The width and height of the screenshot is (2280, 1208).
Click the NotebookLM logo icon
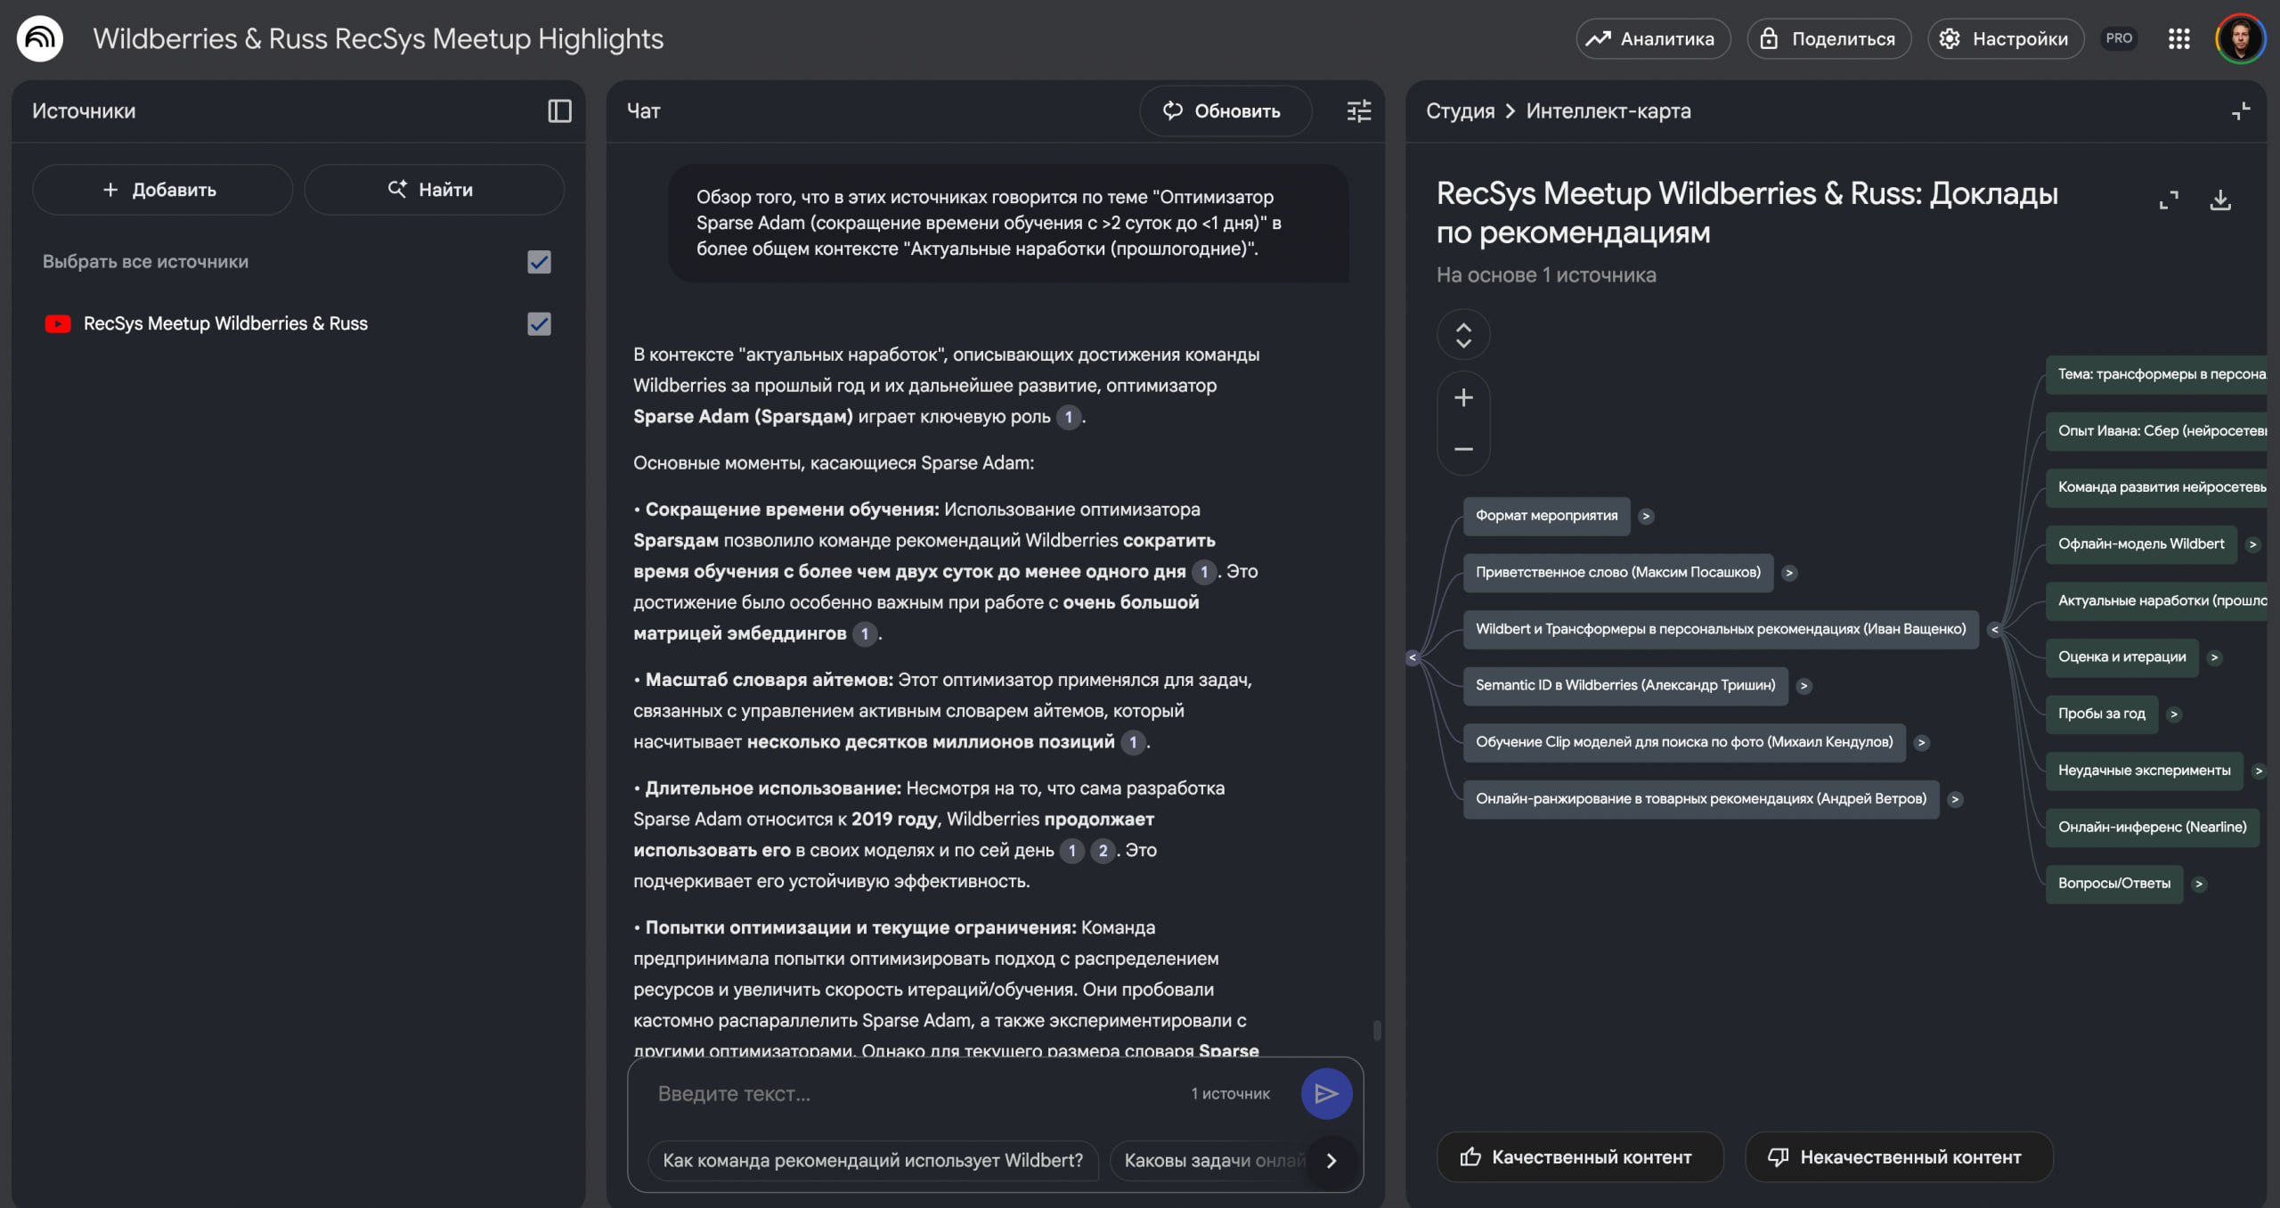(x=40, y=38)
